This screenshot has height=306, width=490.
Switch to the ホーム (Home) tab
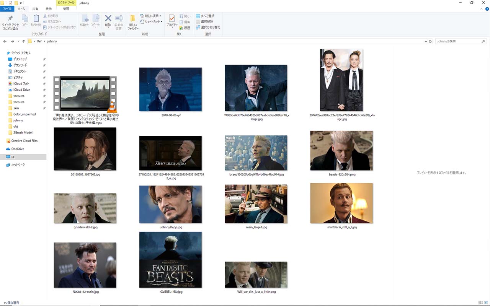[21, 9]
